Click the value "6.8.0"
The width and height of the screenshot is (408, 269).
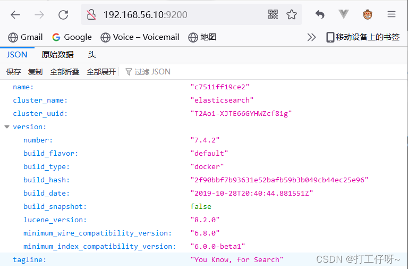(x=205, y=233)
